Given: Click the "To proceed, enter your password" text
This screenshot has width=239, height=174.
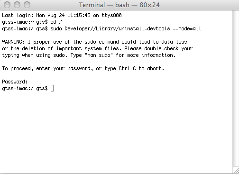Looking at the screenshot, I should 46,68.
